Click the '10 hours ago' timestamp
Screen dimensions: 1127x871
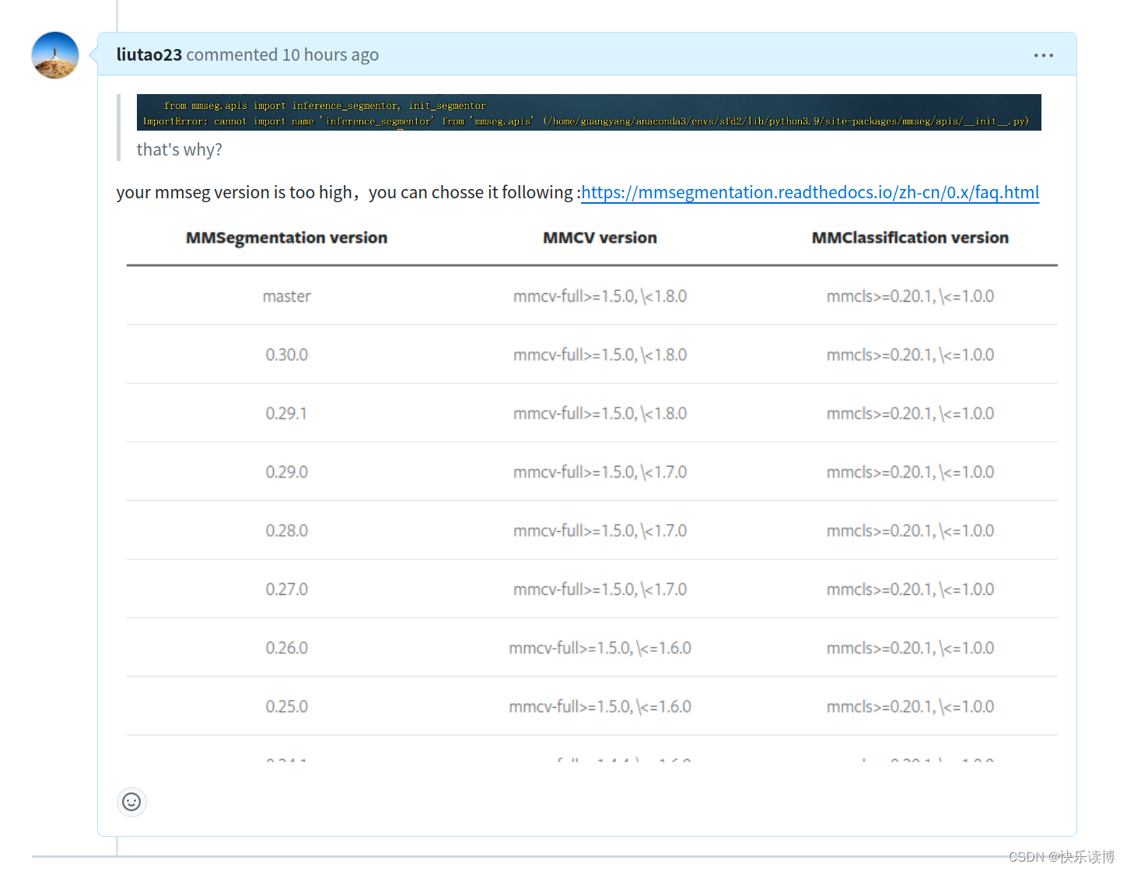[331, 54]
